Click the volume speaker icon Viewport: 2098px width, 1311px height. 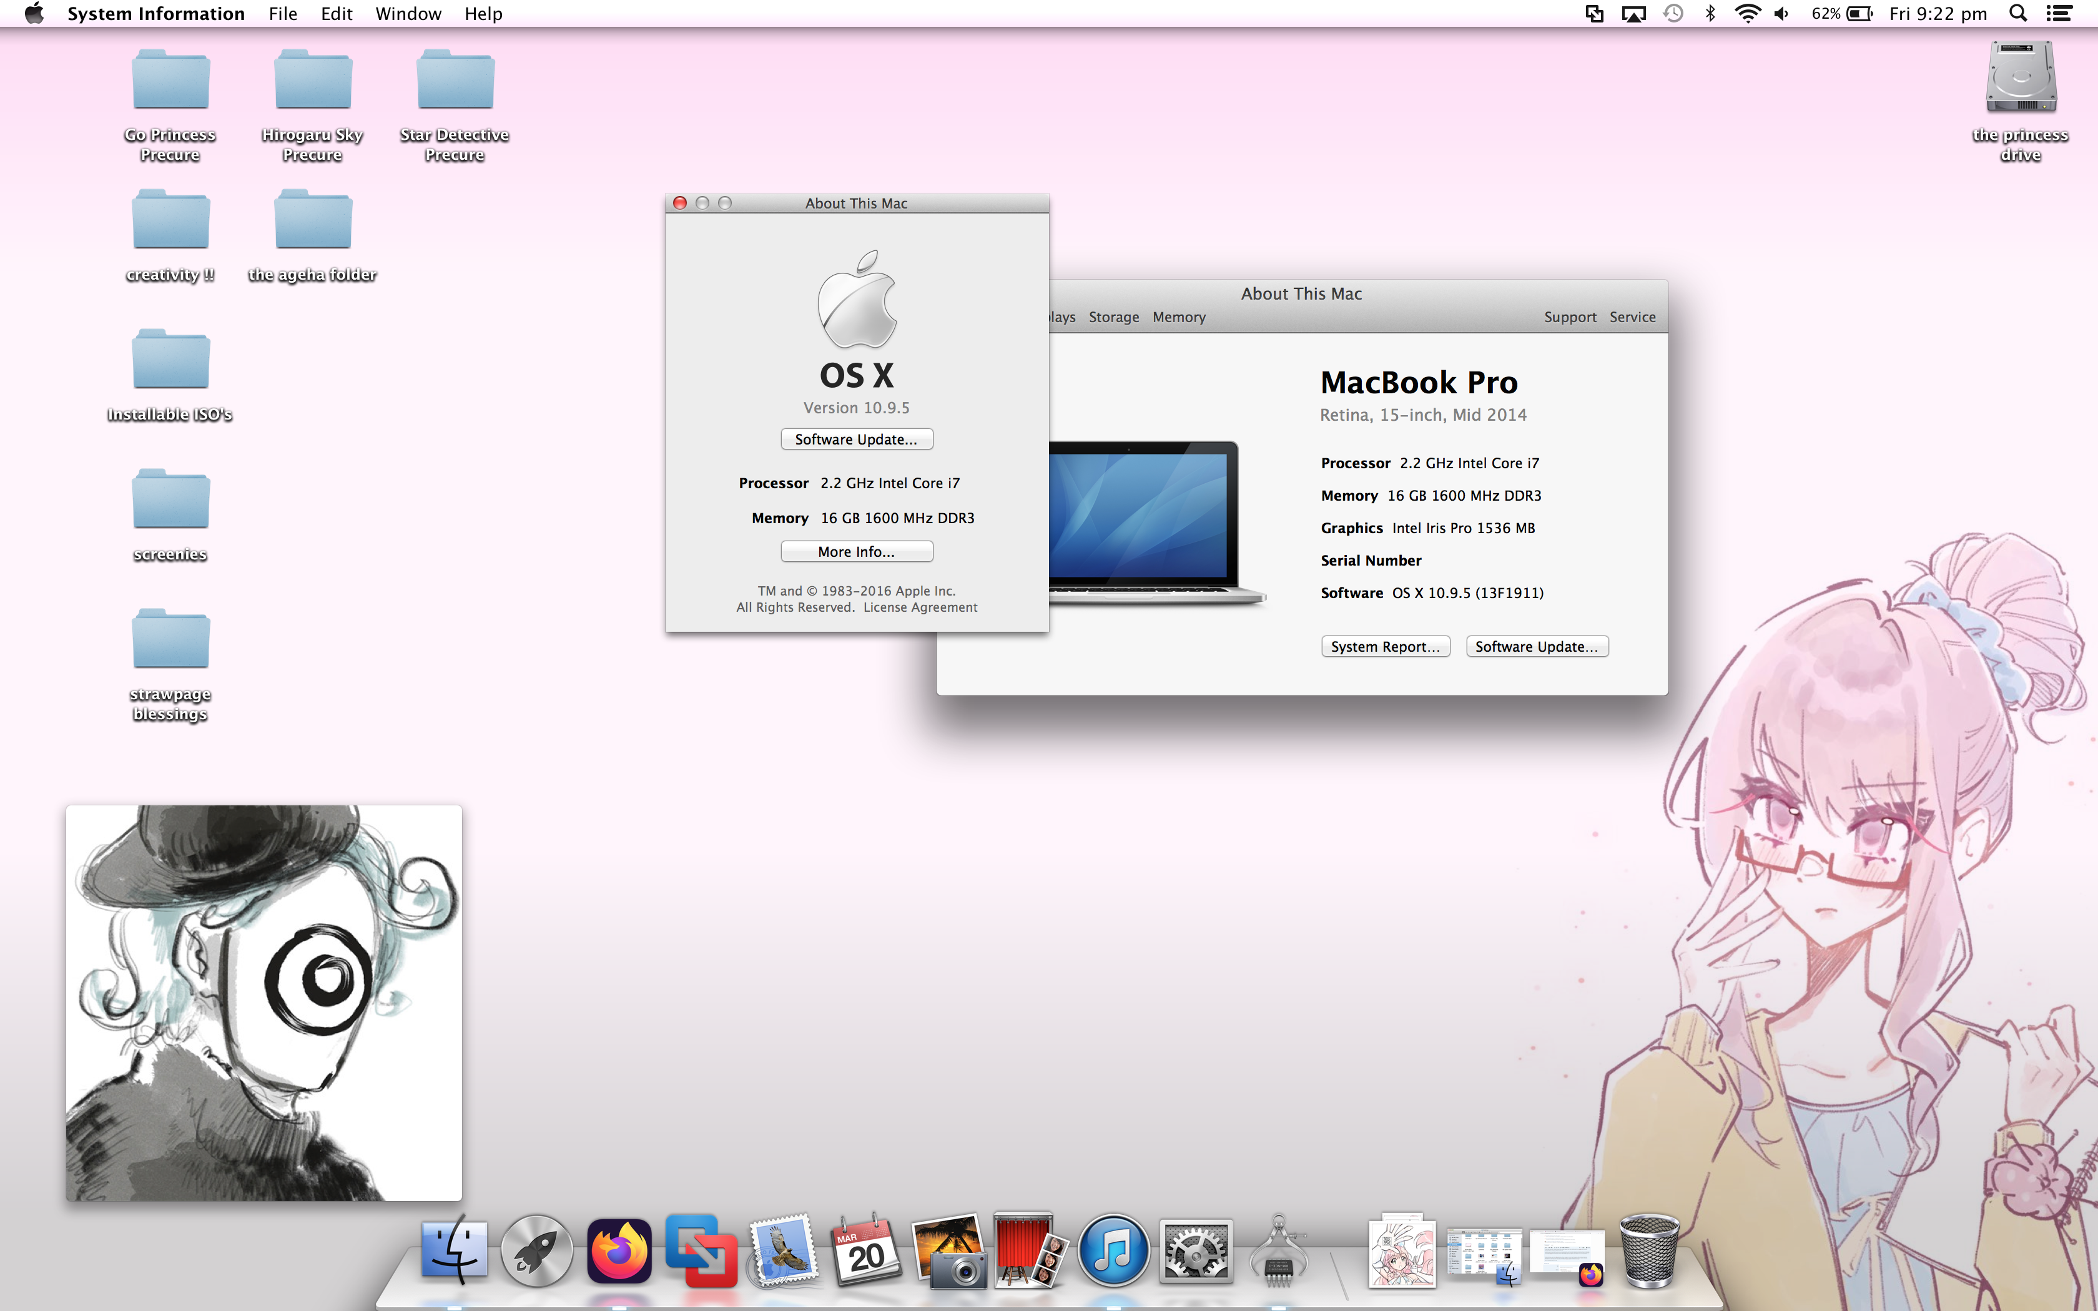(1783, 14)
